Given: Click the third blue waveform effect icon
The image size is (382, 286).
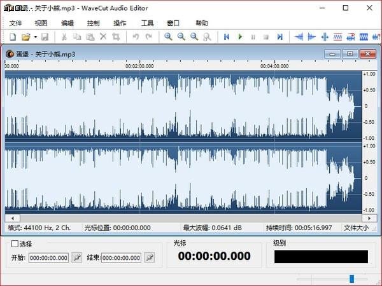Looking at the screenshot, I should [325, 37].
